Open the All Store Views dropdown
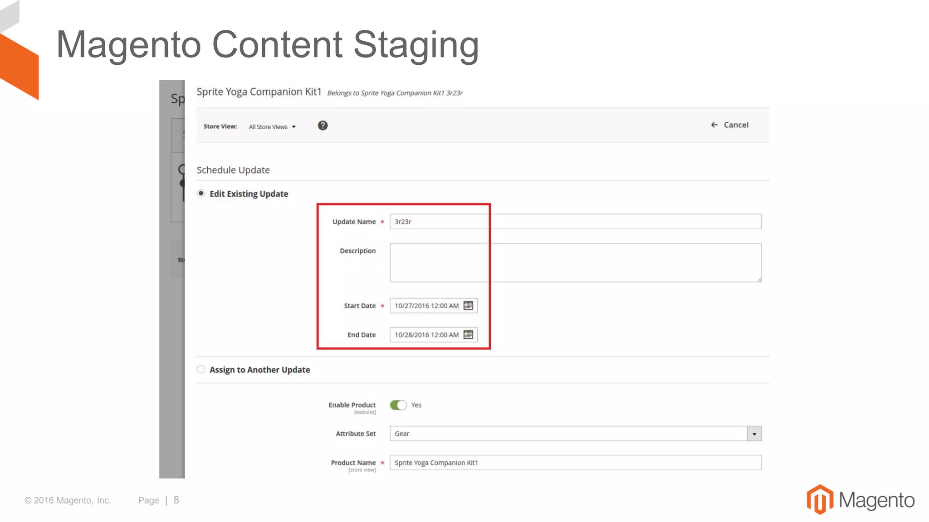Viewport: 929px width, 522px height. point(272,127)
